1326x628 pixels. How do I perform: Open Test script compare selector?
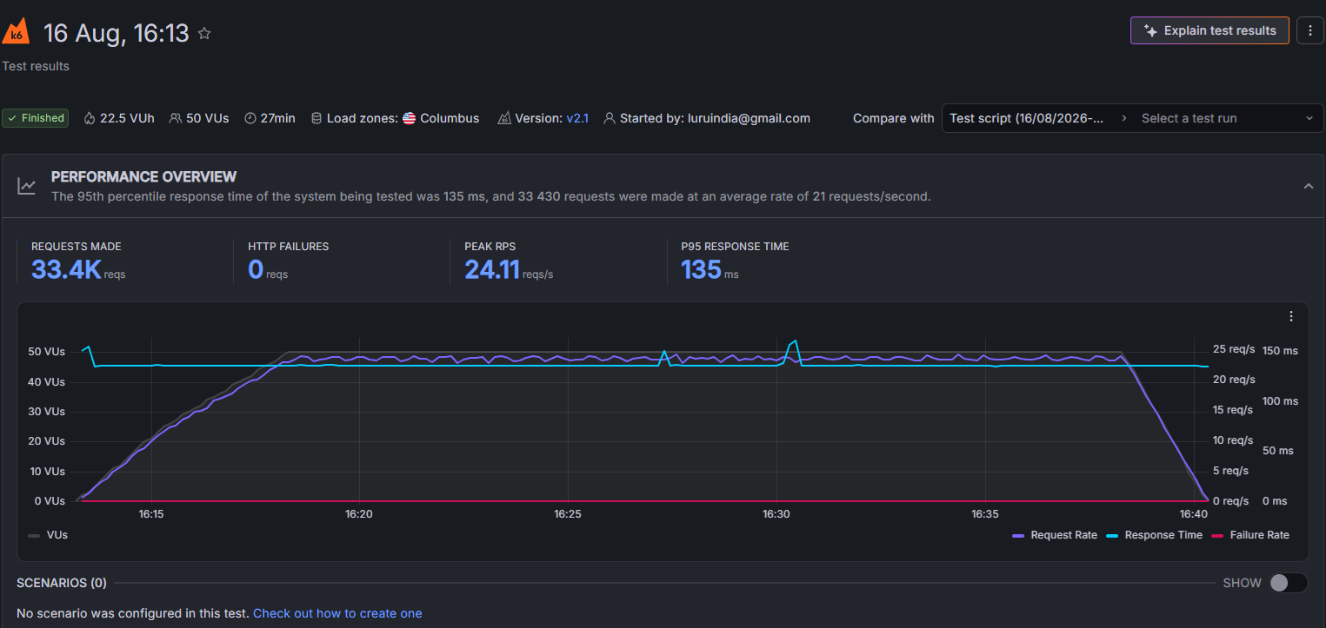[x=1027, y=118]
